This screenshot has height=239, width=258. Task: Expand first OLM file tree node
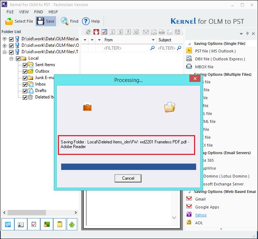(x=4, y=39)
